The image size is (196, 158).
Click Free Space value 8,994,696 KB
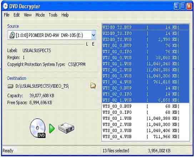[41, 103]
